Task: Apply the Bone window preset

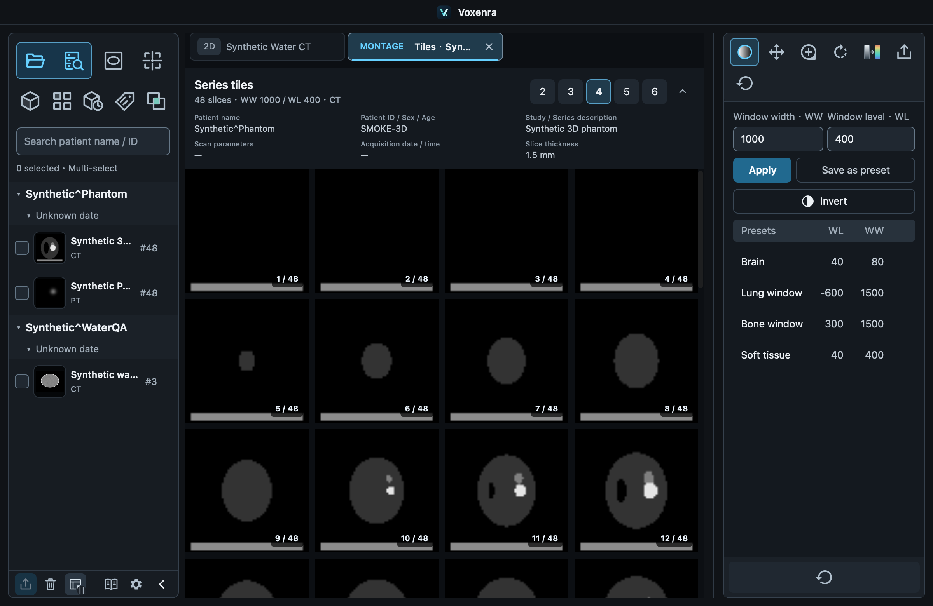Action: coord(824,324)
